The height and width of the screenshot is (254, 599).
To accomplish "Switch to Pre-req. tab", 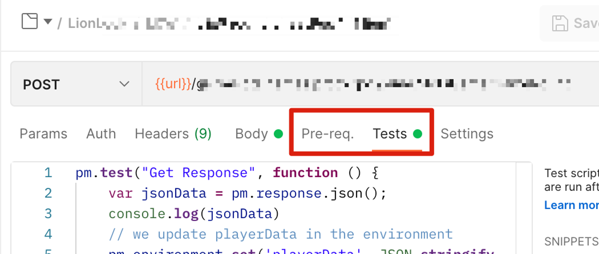I will 328,134.
